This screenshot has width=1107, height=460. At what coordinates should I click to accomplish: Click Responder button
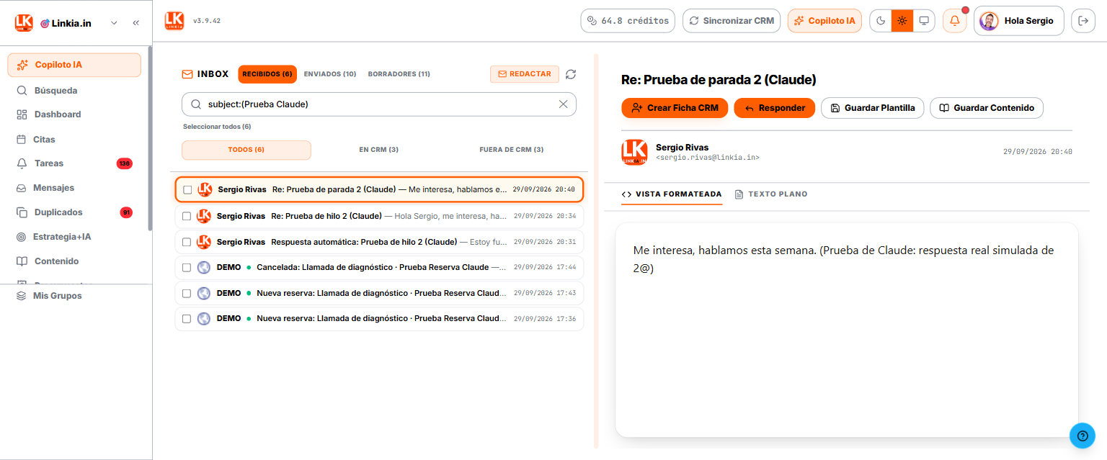coord(775,108)
